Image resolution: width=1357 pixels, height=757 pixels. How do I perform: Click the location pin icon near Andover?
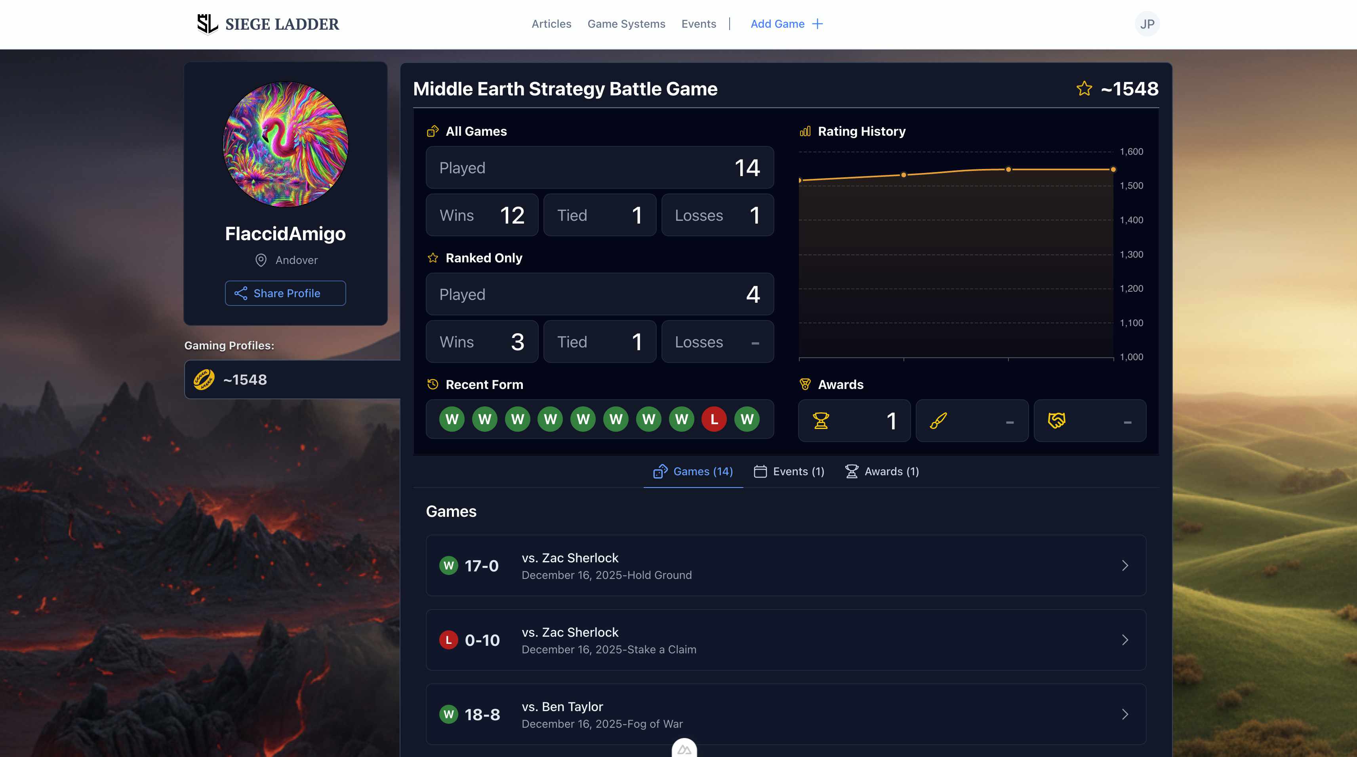(261, 260)
